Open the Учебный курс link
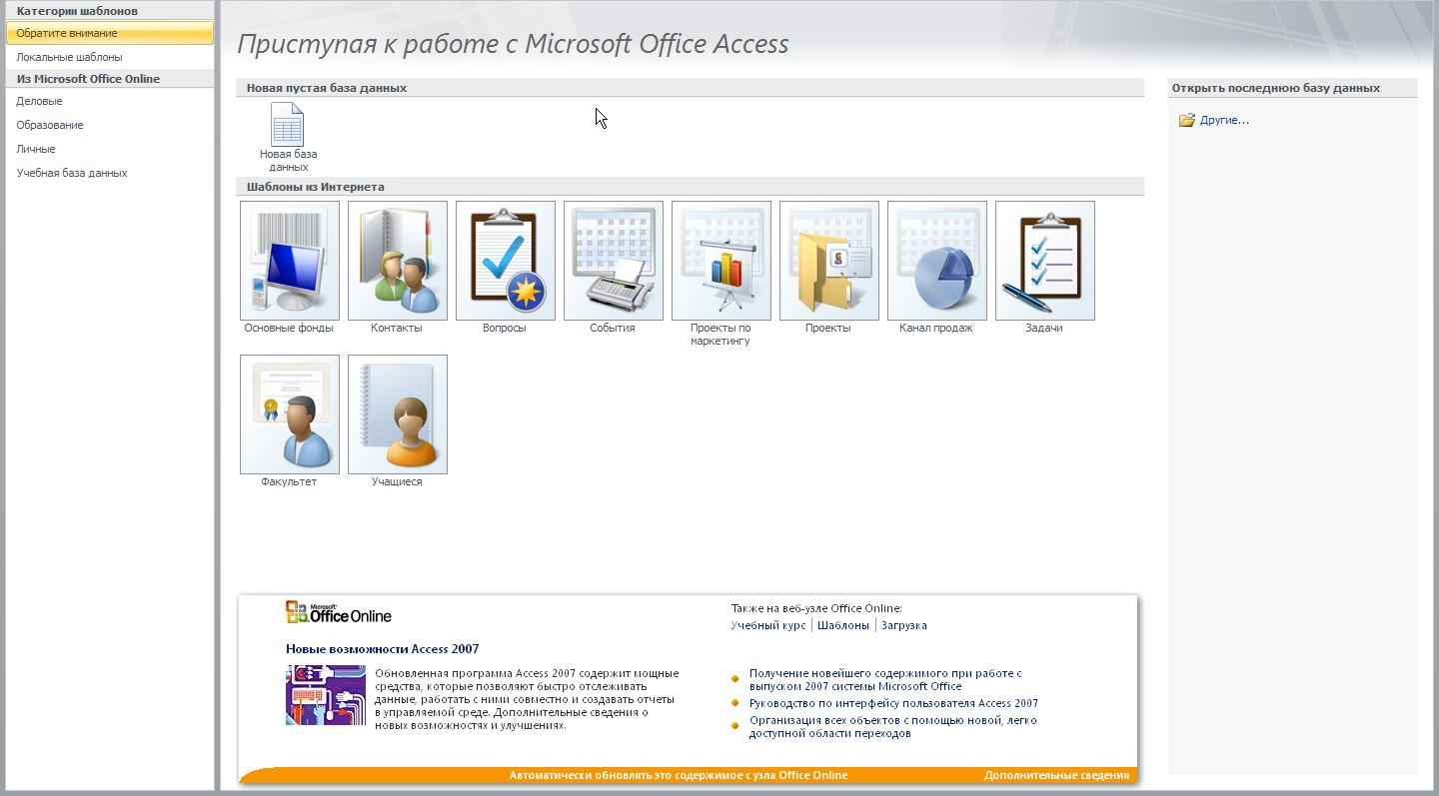The image size is (1439, 796). [767, 625]
